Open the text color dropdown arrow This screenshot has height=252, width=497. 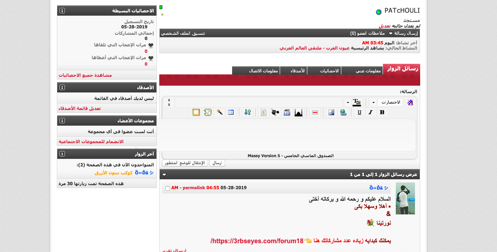pyautogui.click(x=348, y=102)
